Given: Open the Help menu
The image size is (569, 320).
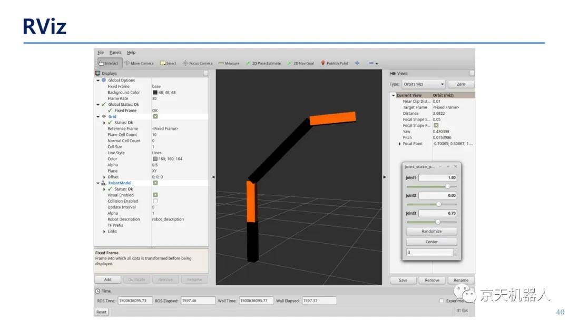Looking at the screenshot, I should coord(131,52).
